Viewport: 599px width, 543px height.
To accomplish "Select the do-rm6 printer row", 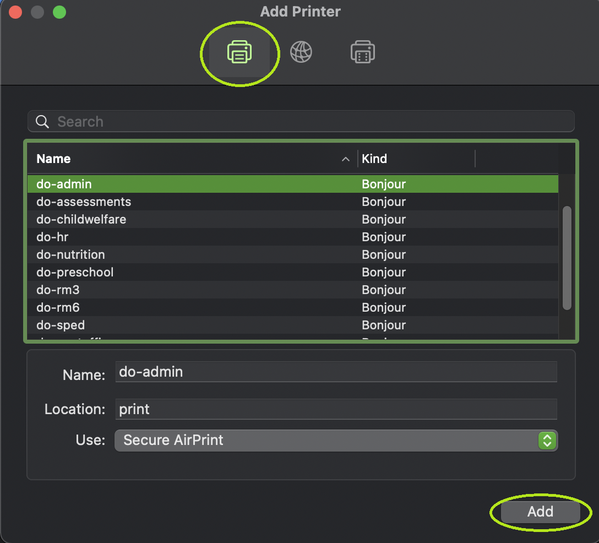I will [293, 307].
